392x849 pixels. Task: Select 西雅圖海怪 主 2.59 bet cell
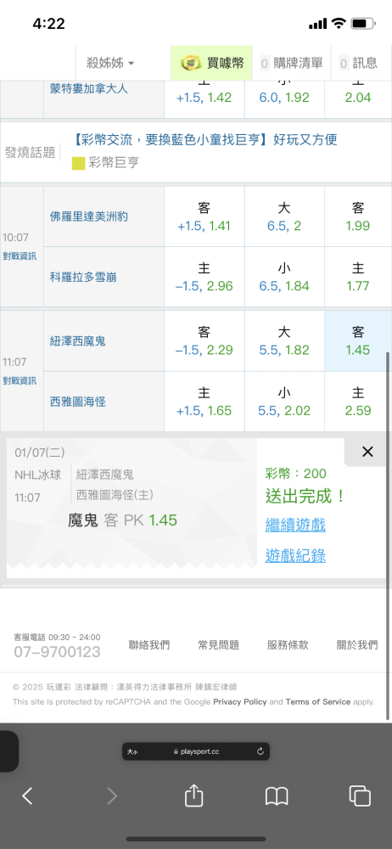[x=358, y=402]
